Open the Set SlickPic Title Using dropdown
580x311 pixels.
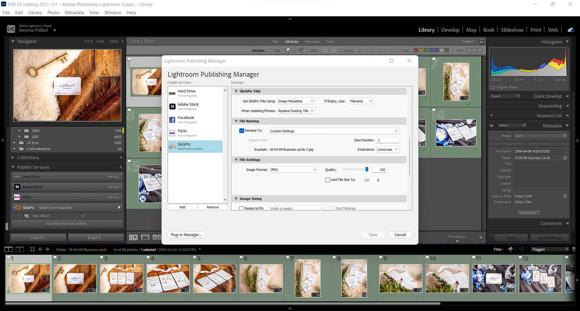(296, 101)
